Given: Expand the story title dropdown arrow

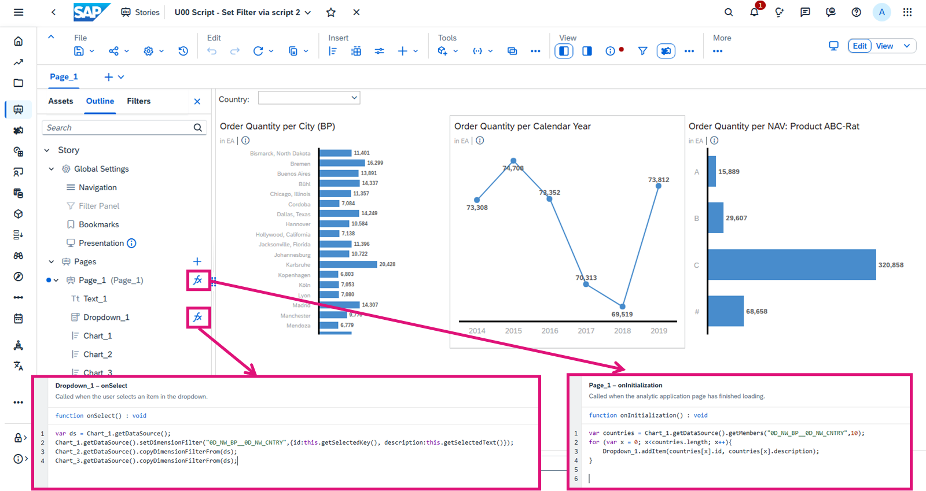Looking at the screenshot, I should (x=308, y=12).
